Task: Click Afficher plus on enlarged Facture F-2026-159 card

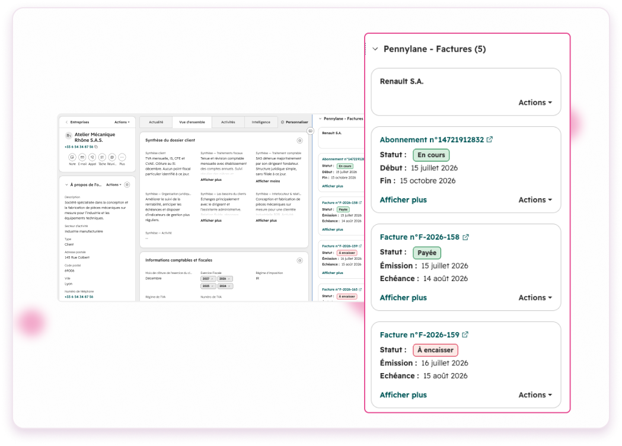Action: coord(403,395)
